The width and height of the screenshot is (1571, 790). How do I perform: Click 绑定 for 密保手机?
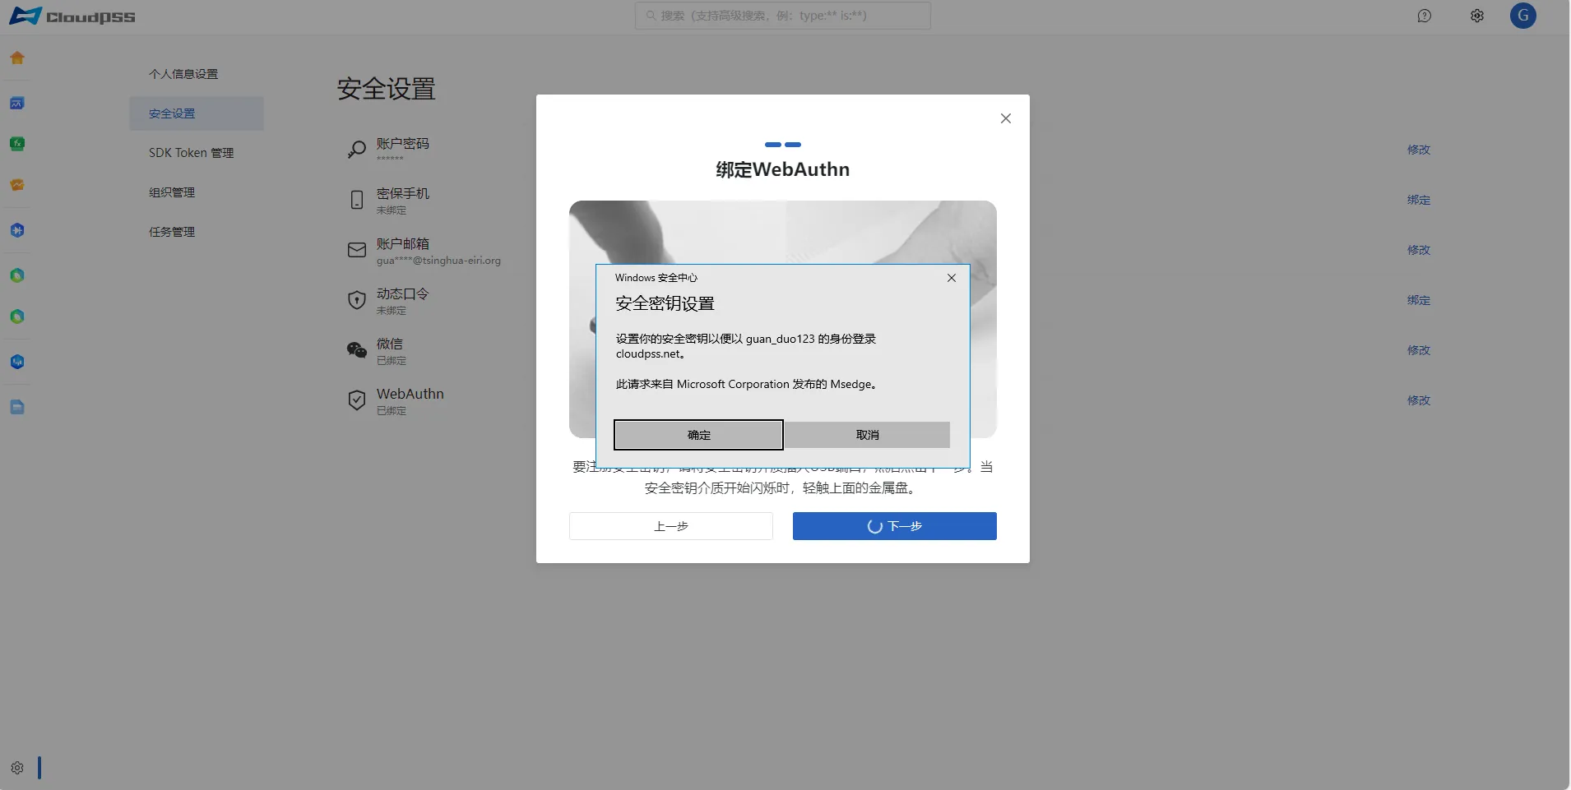tap(1419, 200)
